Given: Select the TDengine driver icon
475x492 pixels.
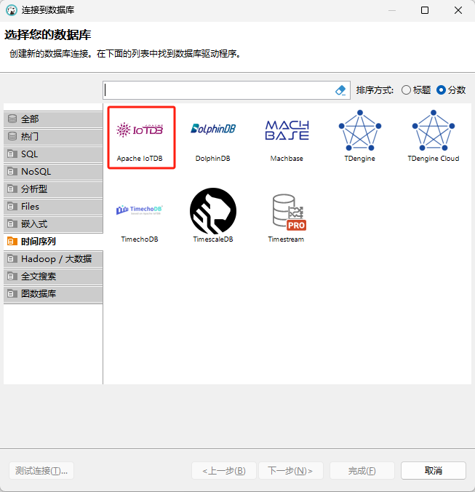Looking at the screenshot, I should 359,131.
